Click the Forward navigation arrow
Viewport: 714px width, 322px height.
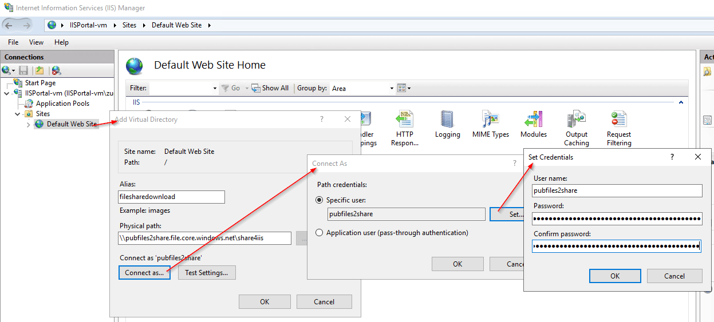[27, 25]
